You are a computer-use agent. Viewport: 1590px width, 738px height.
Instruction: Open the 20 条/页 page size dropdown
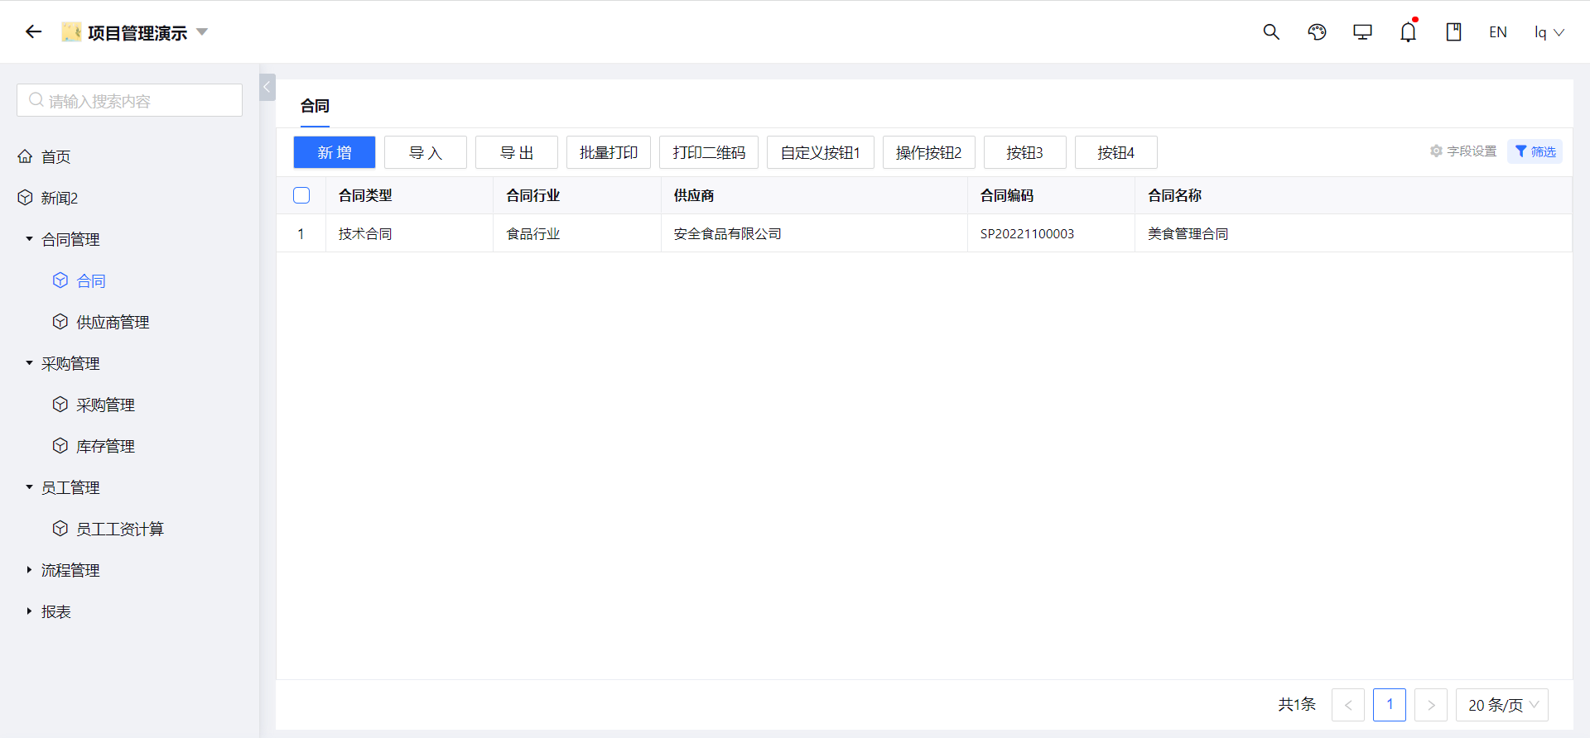tap(1502, 705)
